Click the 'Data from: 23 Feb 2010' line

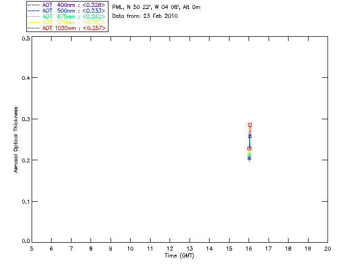pyautogui.click(x=145, y=16)
